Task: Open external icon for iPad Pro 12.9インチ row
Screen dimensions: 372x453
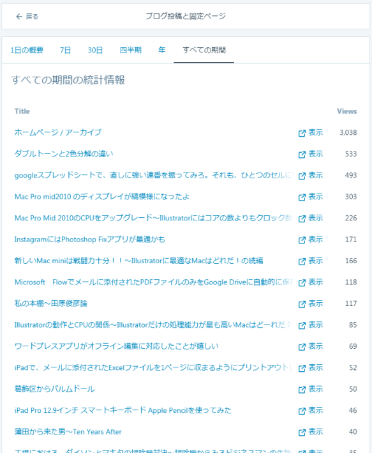Action: tap(302, 411)
